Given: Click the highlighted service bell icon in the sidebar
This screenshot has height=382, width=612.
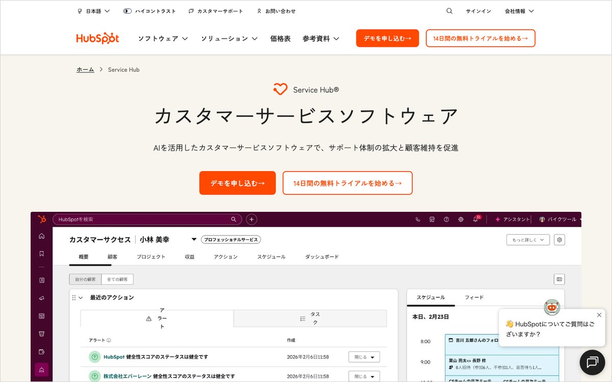Looking at the screenshot, I should point(42,370).
